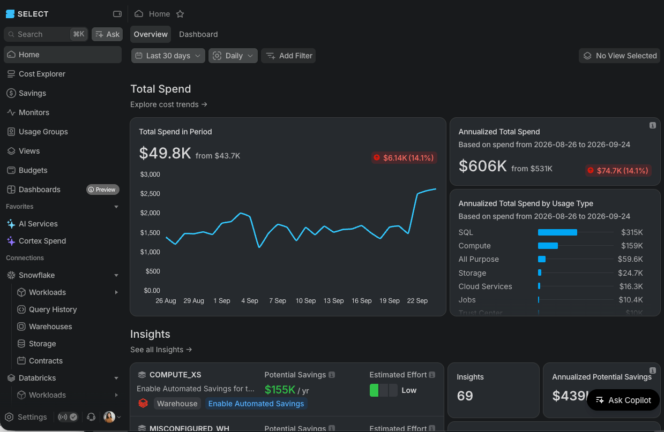Image resolution: width=664 pixels, height=432 pixels.
Task: Open the Savings page
Action: click(63, 93)
